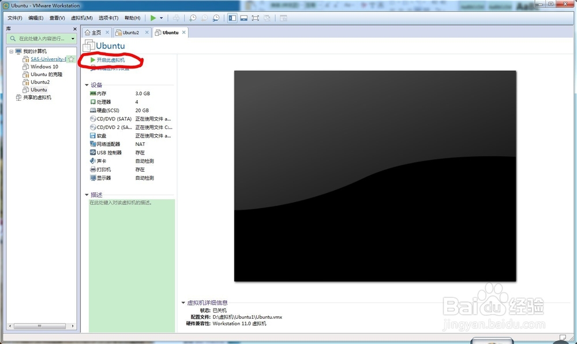This screenshot has width=577, height=344.
Task: Select Ubuntu VM in library tree
Action: (x=39, y=90)
